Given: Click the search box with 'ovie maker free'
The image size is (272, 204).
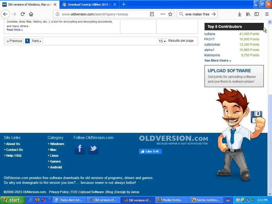Looking at the screenshot, I should [197, 14].
